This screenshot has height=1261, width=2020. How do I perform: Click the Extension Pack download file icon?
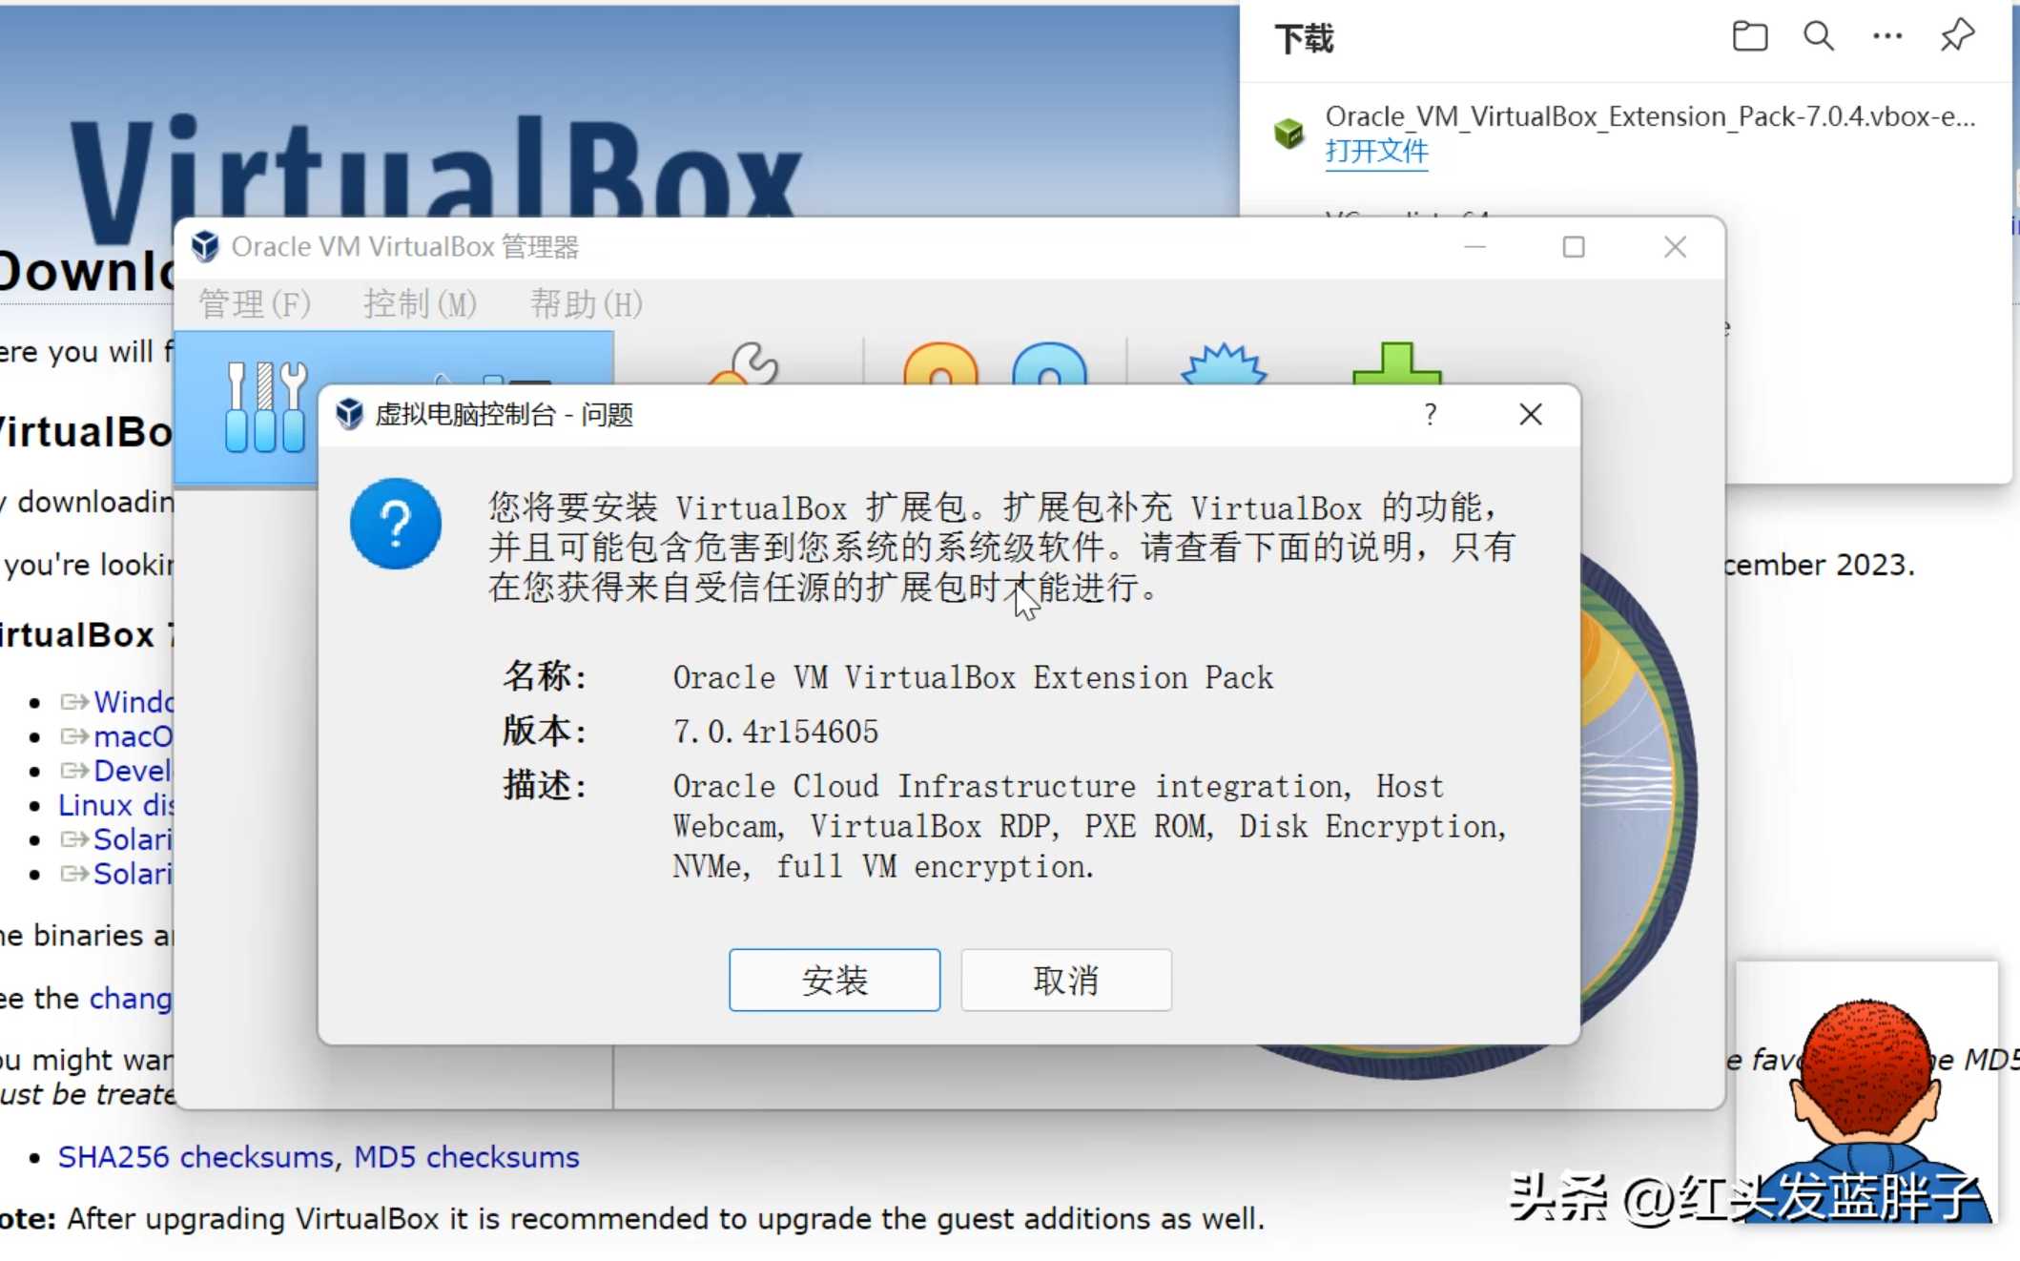click(1288, 134)
